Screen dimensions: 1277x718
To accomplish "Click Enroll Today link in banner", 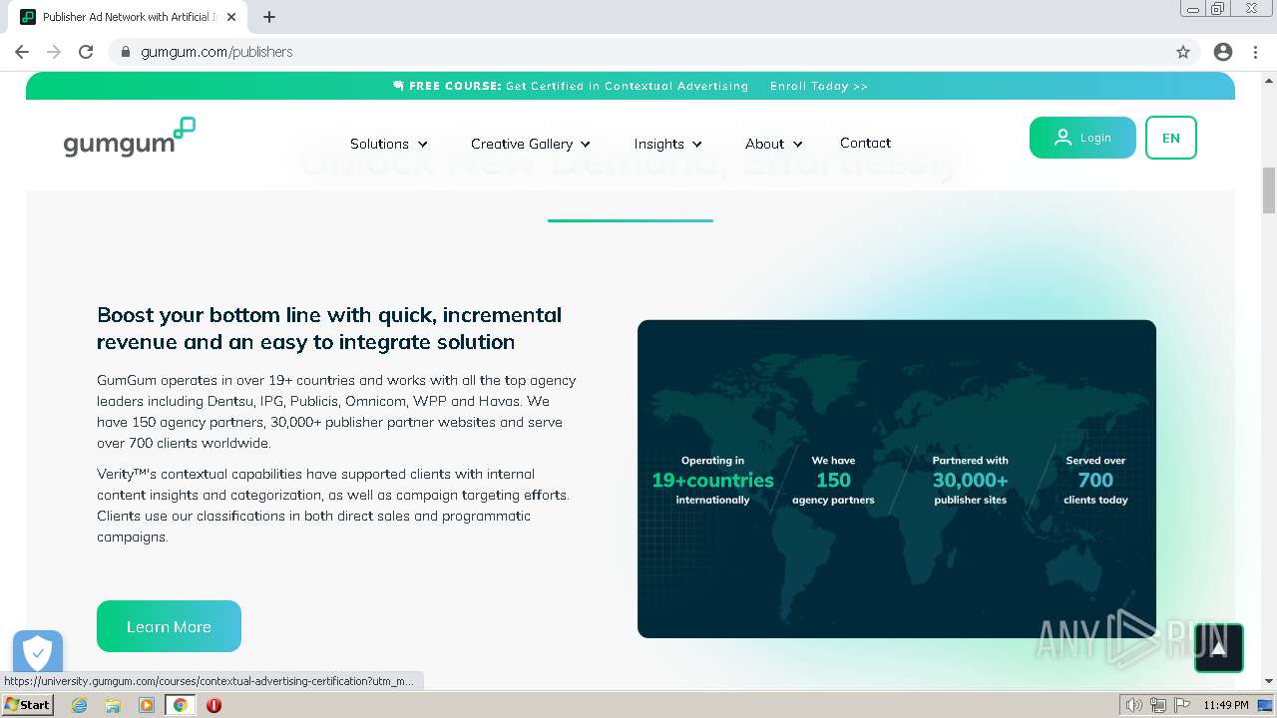I will tap(818, 86).
